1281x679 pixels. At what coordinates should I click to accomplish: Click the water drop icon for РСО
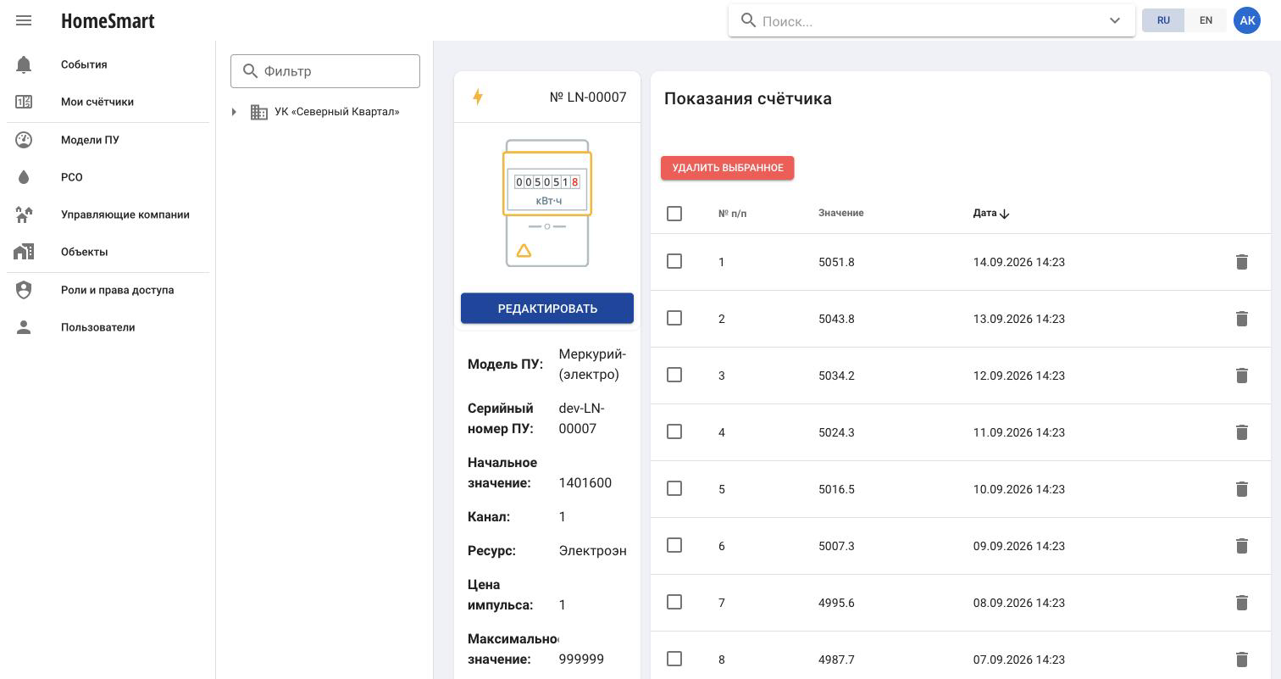(24, 177)
